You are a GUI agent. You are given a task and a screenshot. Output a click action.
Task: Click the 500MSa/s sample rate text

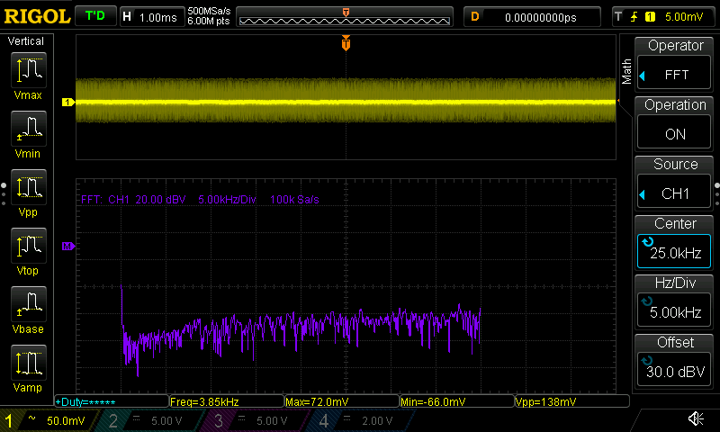pyautogui.click(x=209, y=12)
